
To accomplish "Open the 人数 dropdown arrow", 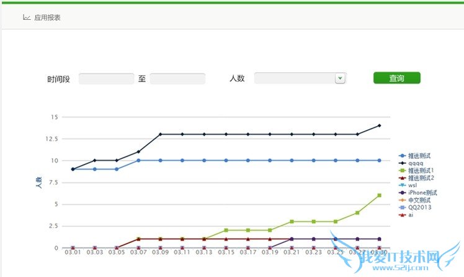I will (x=339, y=79).
